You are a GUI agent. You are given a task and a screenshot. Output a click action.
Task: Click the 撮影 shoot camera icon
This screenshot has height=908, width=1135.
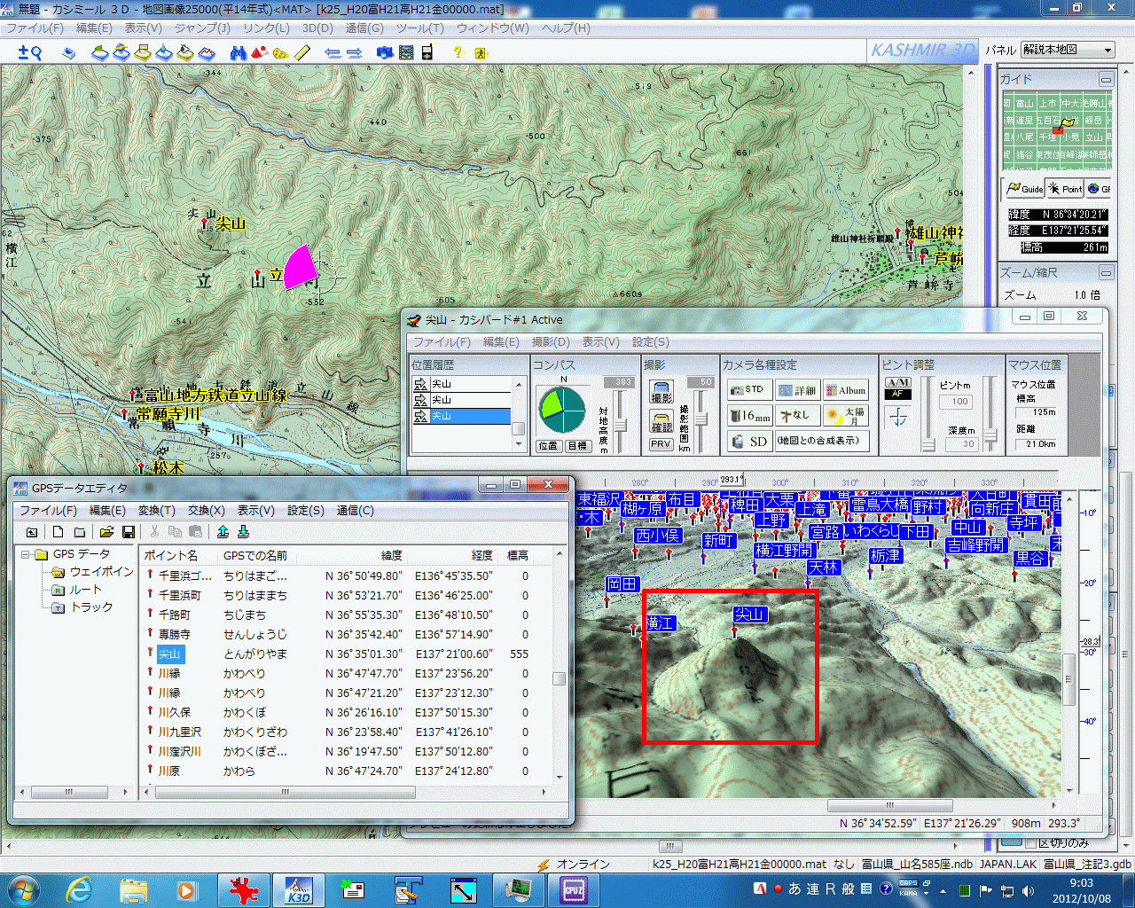point(661,393)
